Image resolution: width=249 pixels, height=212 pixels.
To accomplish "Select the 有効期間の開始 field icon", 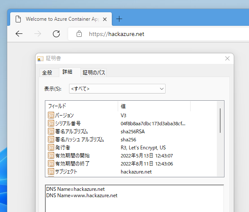I will pos(51,156).
